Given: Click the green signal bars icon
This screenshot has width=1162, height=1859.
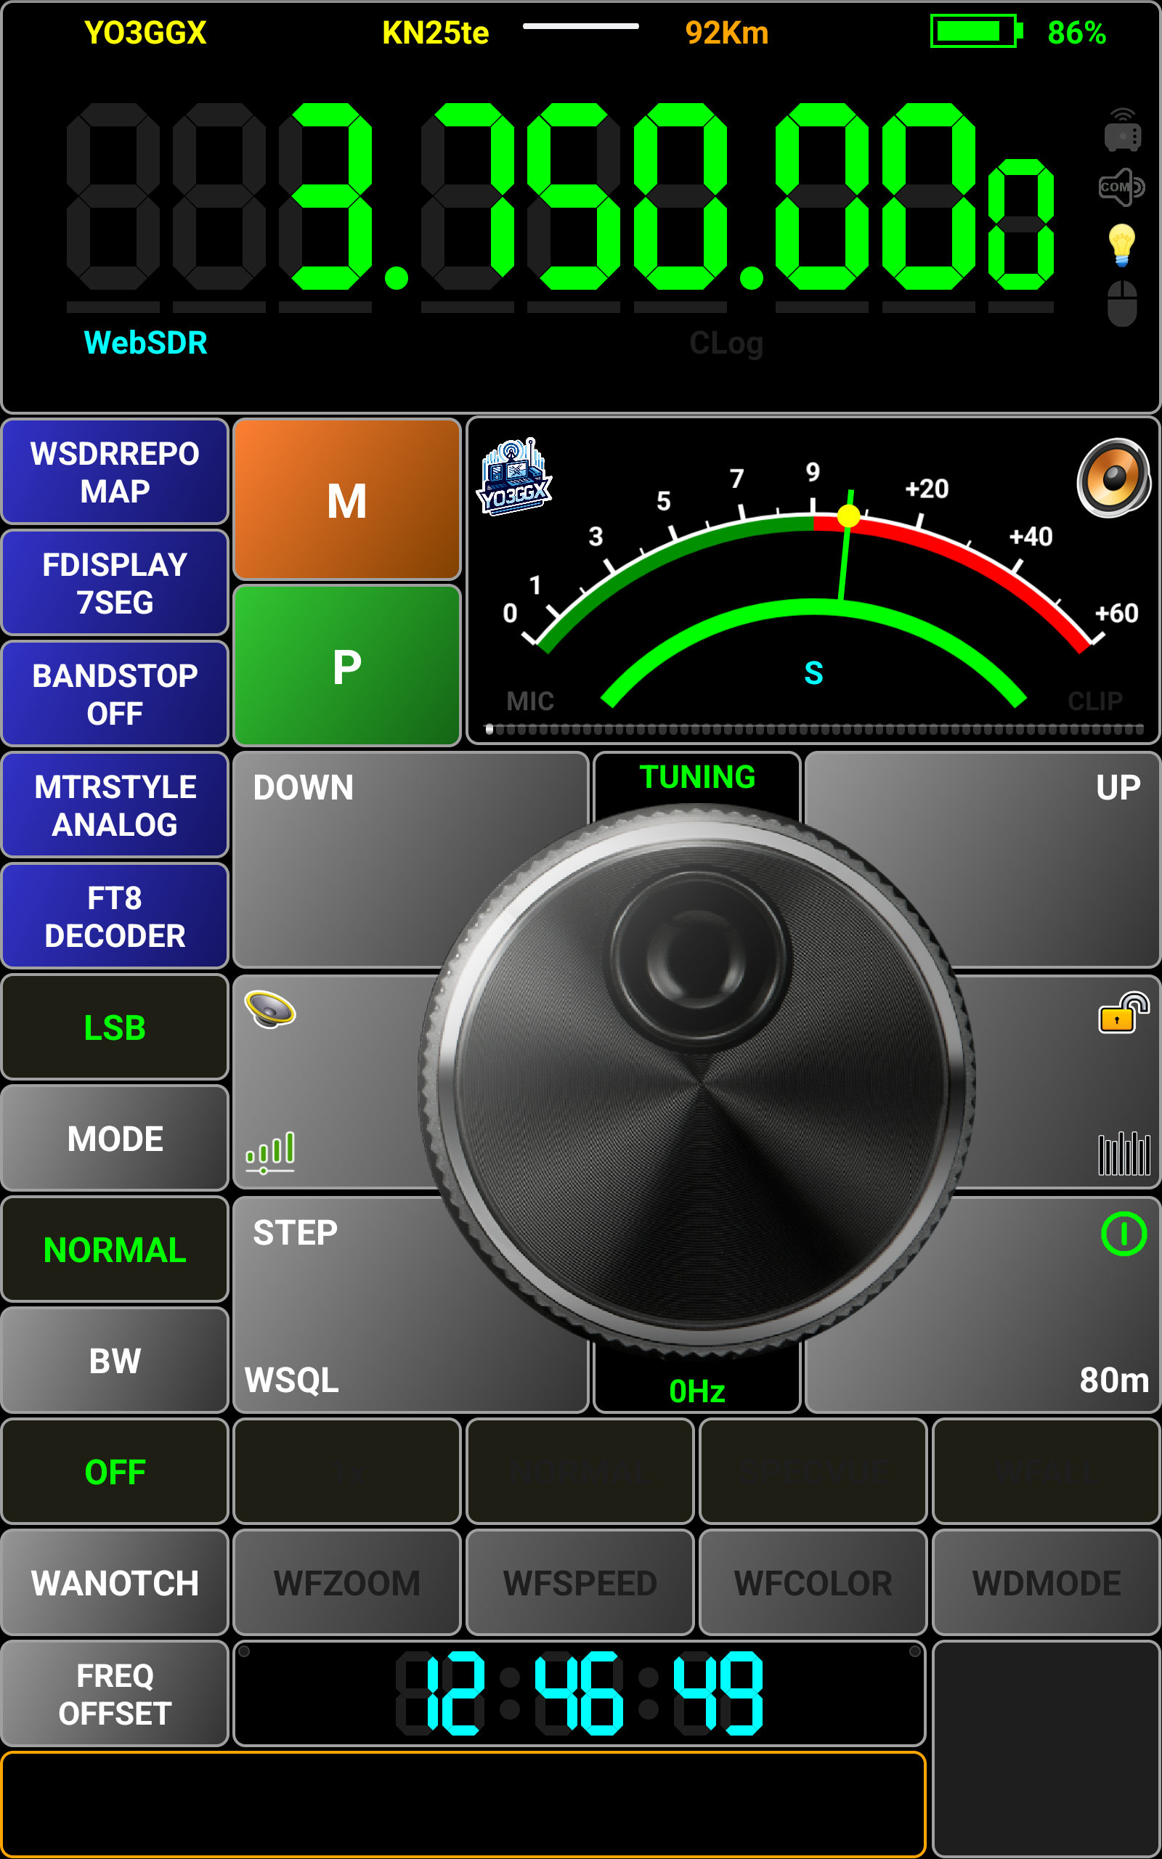Looking at the screenshot, I should (269, 1152).
